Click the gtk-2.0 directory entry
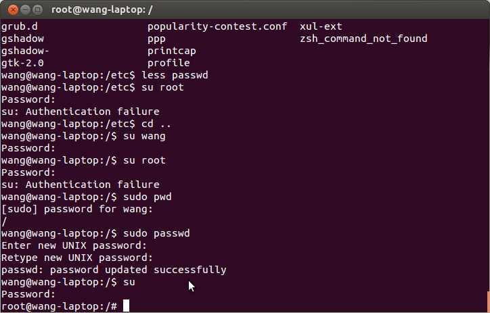490x313 pixels. 22,63
